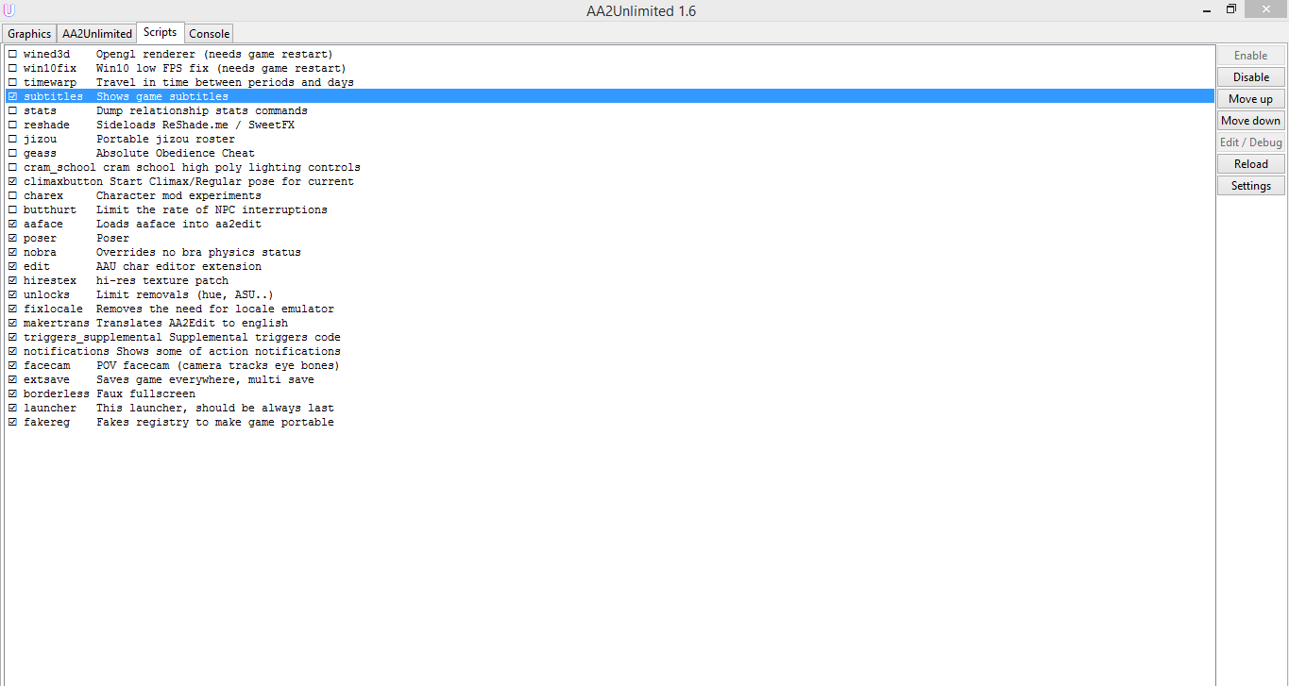Uncheck the launcher script checkbox
Screen dimensions: 1289x686
(x=12, y=408)
